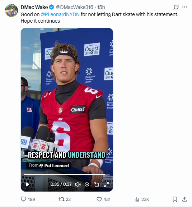192x207 pixels.
Task: Open the From Pat Leonard source label
Action: tap(49, 165)
